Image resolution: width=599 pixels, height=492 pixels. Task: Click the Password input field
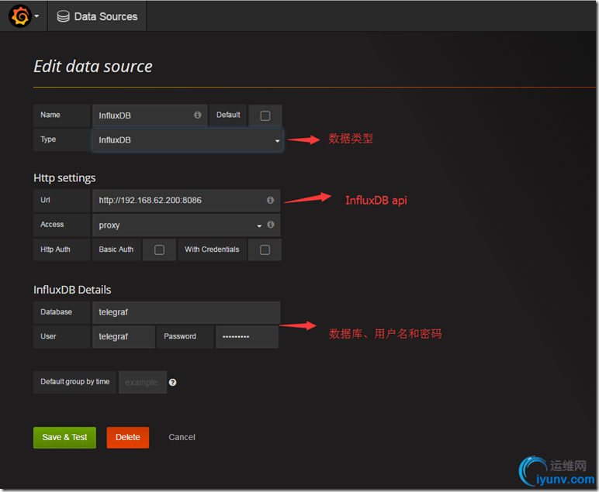[x=248, y=337]
